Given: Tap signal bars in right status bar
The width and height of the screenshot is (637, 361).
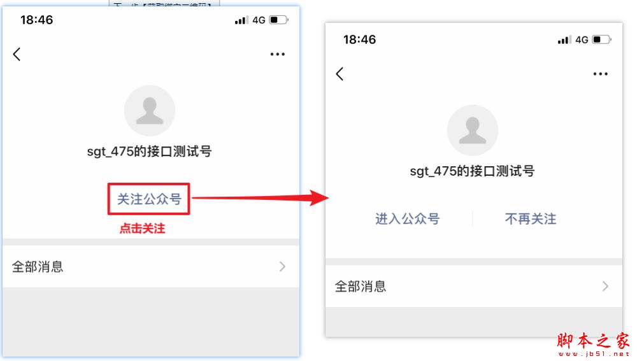Looking at the screenshot, I should (x=564, y=39).
